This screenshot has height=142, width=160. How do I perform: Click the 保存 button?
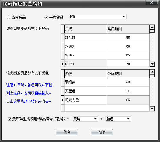(x=67, y=132)
